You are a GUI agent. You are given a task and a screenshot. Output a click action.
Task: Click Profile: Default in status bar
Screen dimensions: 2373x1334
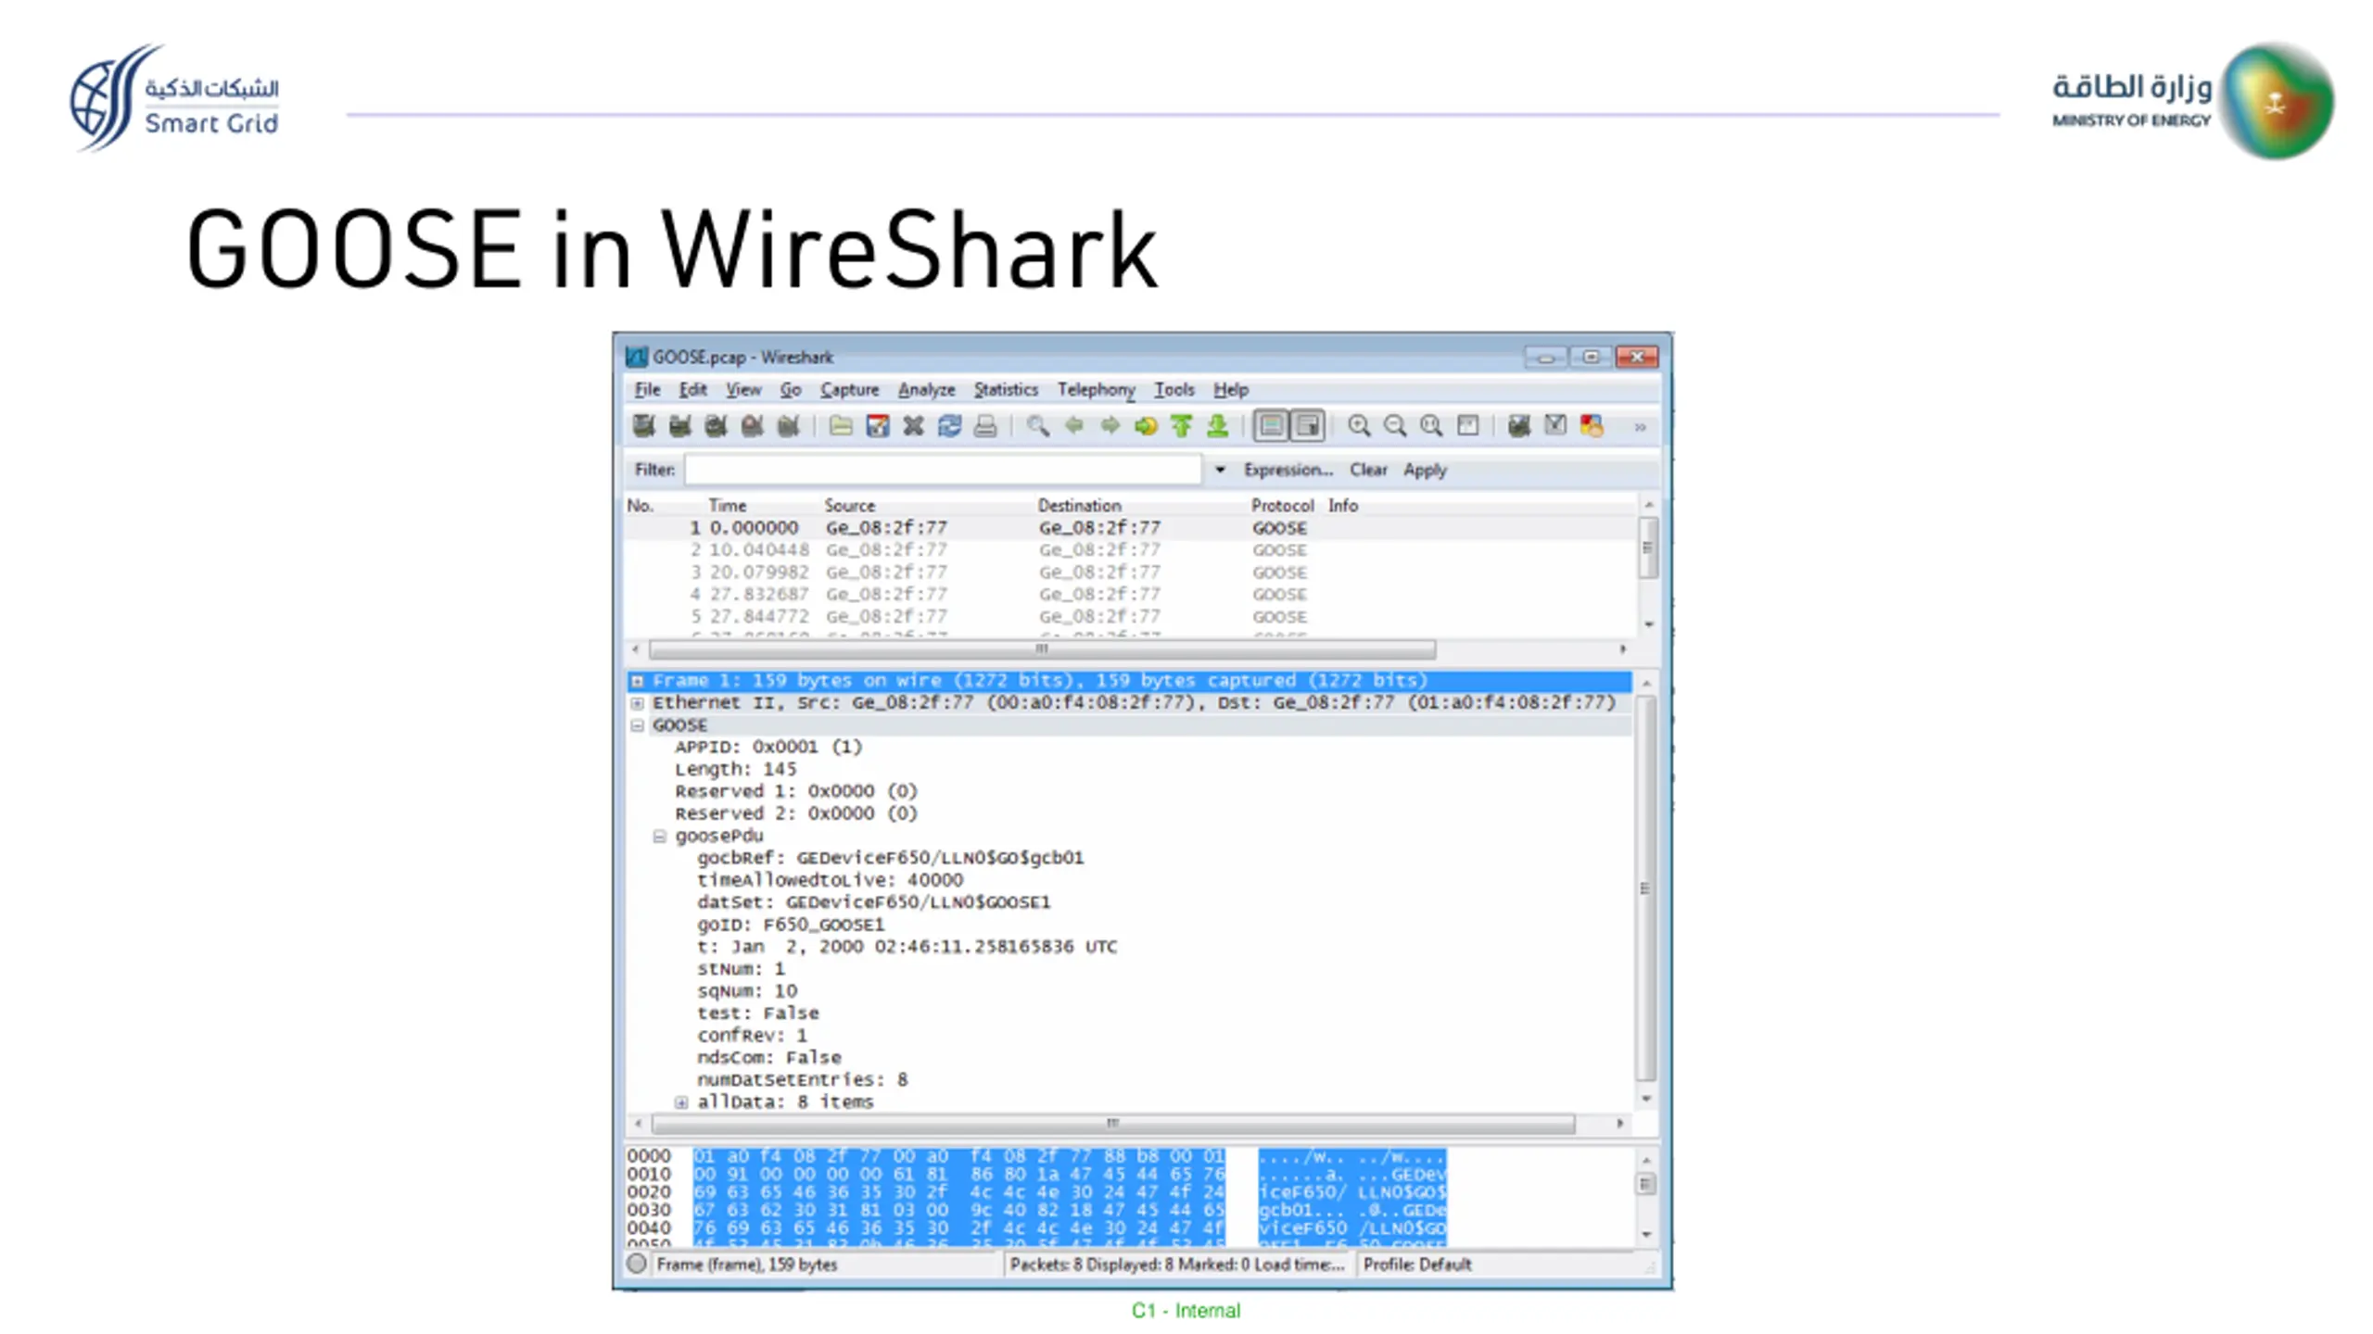1416,1265
